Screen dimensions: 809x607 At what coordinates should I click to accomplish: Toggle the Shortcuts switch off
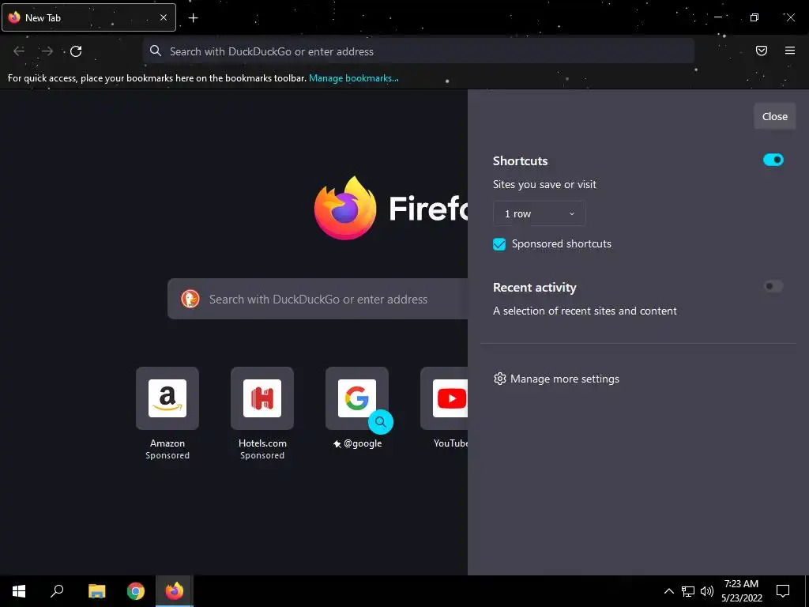tap(773, 160)
